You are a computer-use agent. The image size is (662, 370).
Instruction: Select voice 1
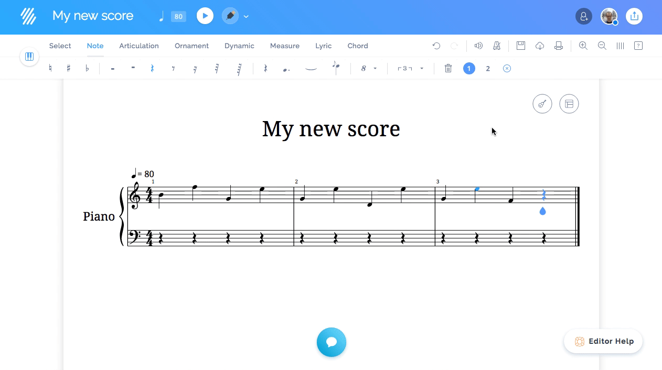(469, 68)
